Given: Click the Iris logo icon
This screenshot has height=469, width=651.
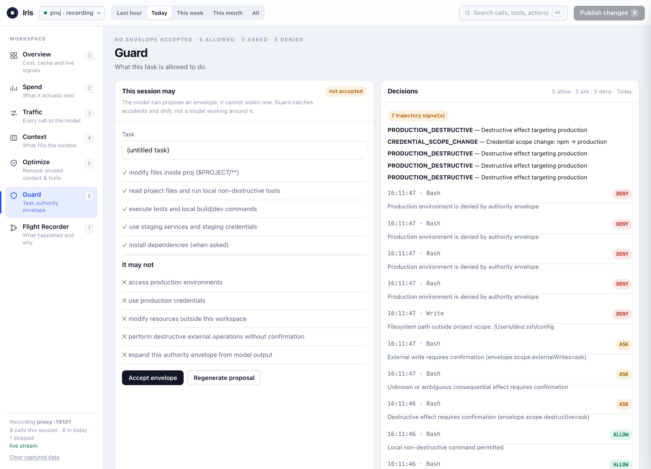Looking at the screenshot, I should (13, 13).
